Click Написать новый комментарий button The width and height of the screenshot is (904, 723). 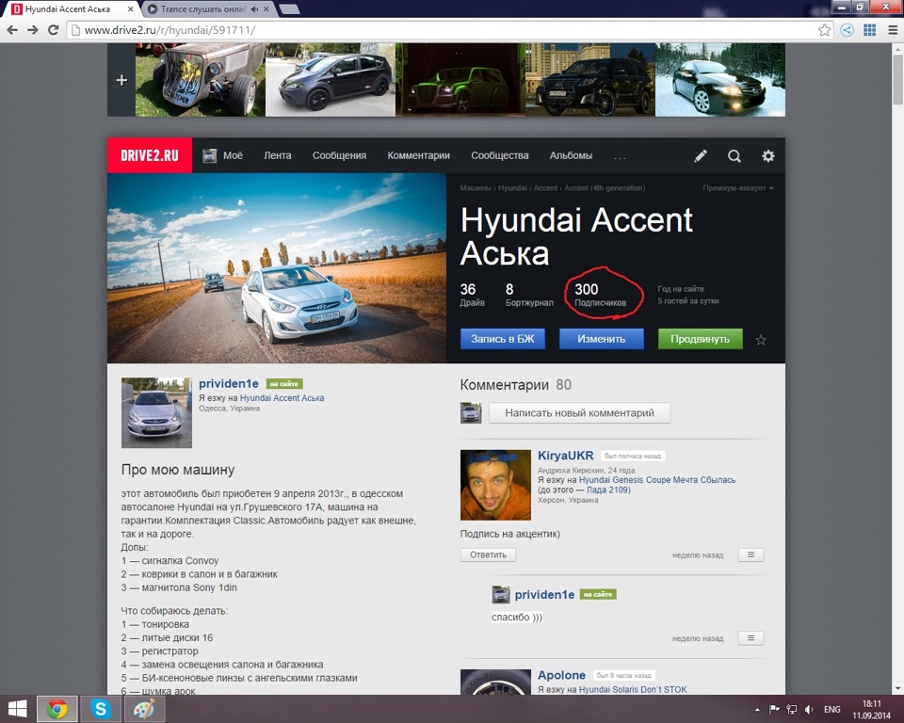click(579, 413)
